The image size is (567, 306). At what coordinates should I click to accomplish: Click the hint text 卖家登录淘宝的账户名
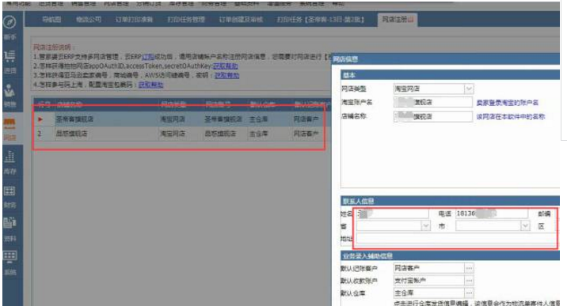(x=508, y=103)
